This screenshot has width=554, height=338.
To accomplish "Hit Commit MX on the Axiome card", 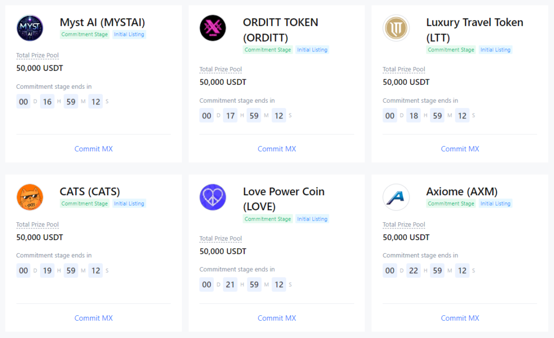I will pyautogui.click(x=460, y=318).
